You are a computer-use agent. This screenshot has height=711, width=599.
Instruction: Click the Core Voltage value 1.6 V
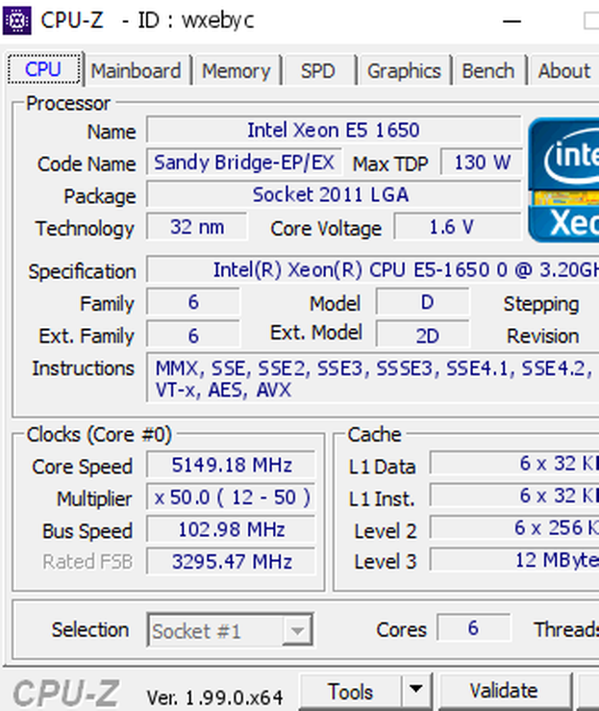coord(458,226)
